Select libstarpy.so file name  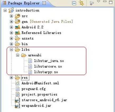[x=46, y=72]
